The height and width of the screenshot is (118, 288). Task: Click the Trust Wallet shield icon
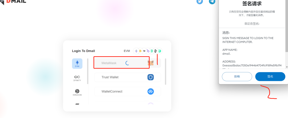point(151,77)
